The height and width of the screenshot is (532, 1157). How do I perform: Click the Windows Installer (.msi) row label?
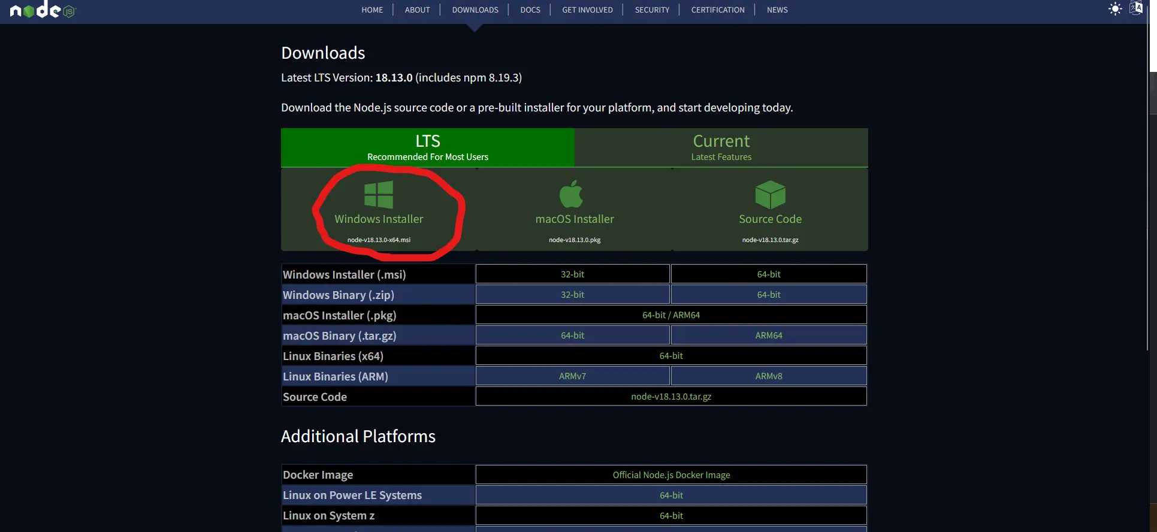tap(344, 274)
